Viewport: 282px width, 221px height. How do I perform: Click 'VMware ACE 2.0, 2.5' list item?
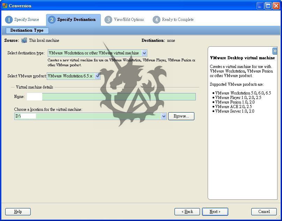[233, 107]
